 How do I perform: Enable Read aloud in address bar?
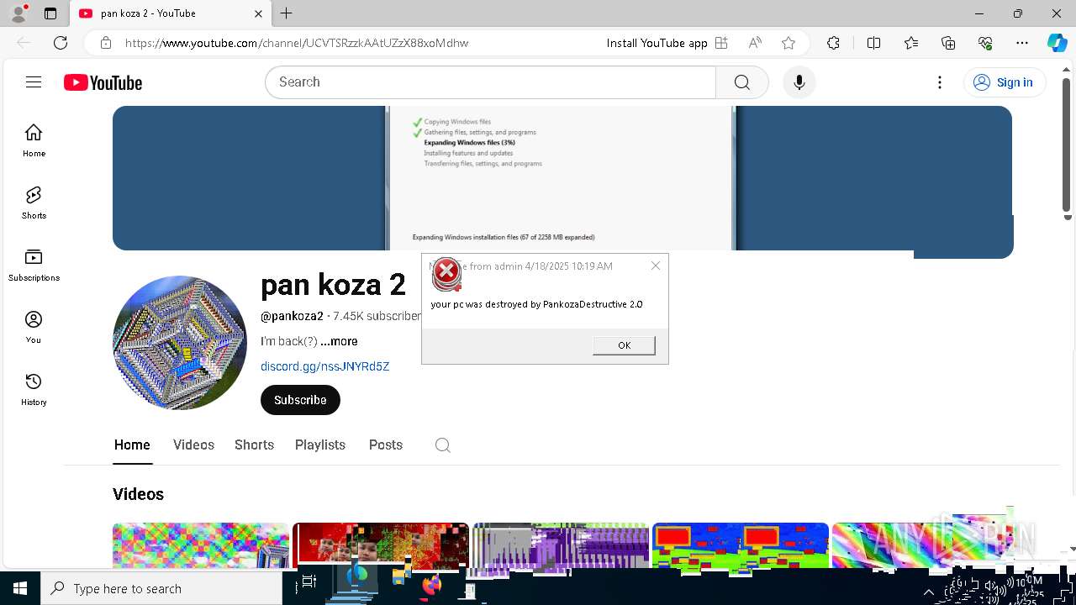[x=755, y=43]
